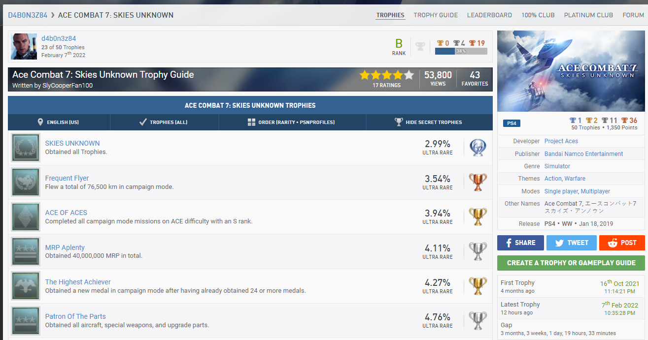Screen dimensions: 648x340
Task: Click the 'Written by SlyCooperFan100' author line
Action: click(x=53, y=86)
